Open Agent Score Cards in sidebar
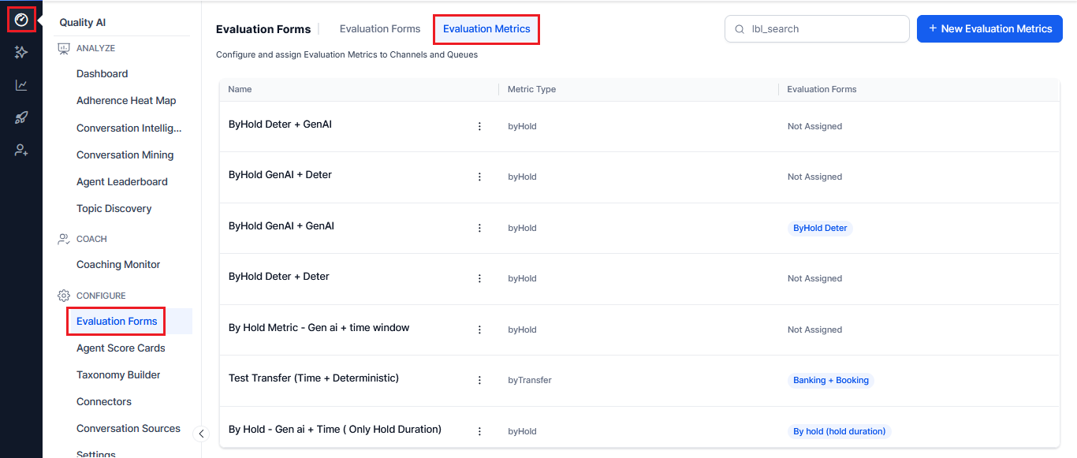 [121, 348]
